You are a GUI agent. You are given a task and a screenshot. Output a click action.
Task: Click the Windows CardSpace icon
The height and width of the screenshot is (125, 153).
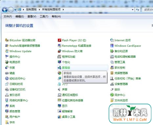(112, 46)
